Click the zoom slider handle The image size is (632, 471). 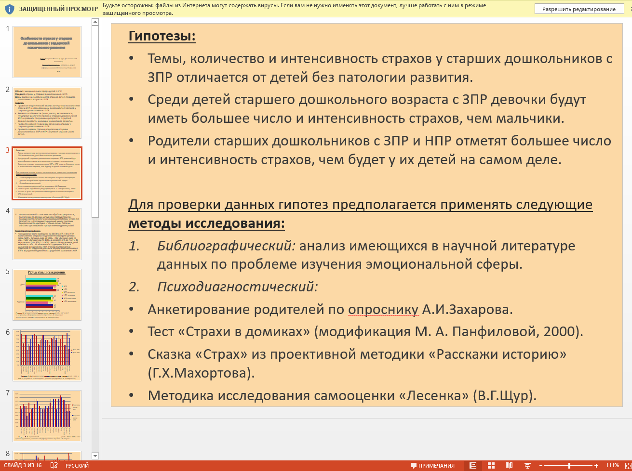point(569,466)
